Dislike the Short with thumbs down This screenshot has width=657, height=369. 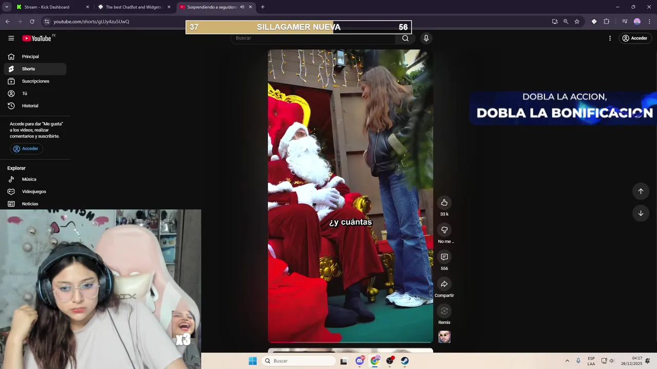click(445, 230)
